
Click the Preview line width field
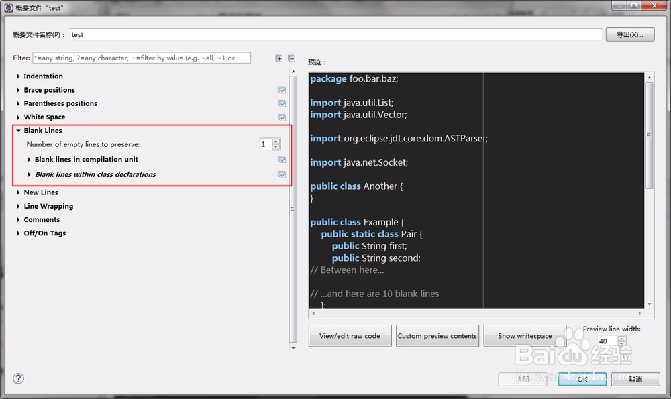pyautogui.click(x=607, y=341)
